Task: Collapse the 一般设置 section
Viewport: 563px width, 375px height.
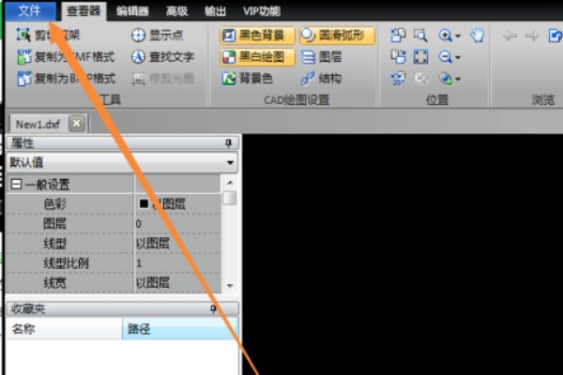Action: (x=16, y=185)
